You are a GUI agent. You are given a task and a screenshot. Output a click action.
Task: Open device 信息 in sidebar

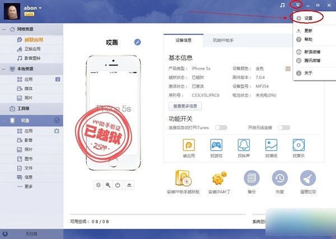point(31,177)
